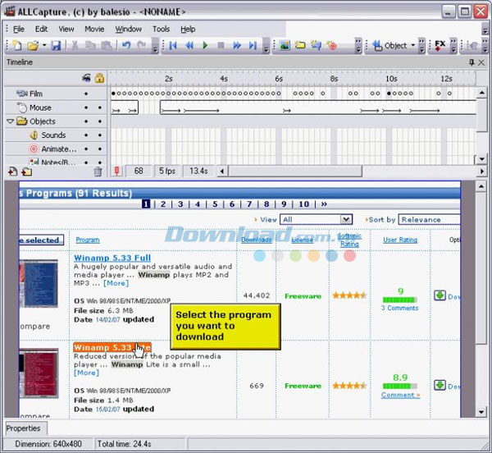The width and height of the screenshot is (492, 453).
Task: Open dropdown arrow next to Open folder icon
Action: pyautogui.click(x=43, y=46)
